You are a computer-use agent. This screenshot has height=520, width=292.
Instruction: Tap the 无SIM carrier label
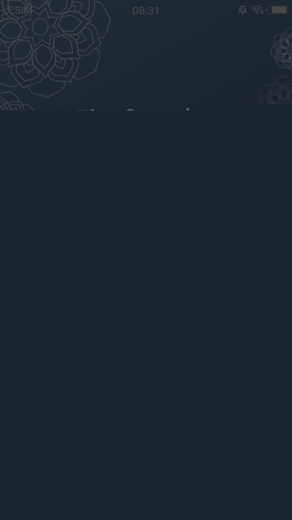pyautogui.click(x=19, y=11)
